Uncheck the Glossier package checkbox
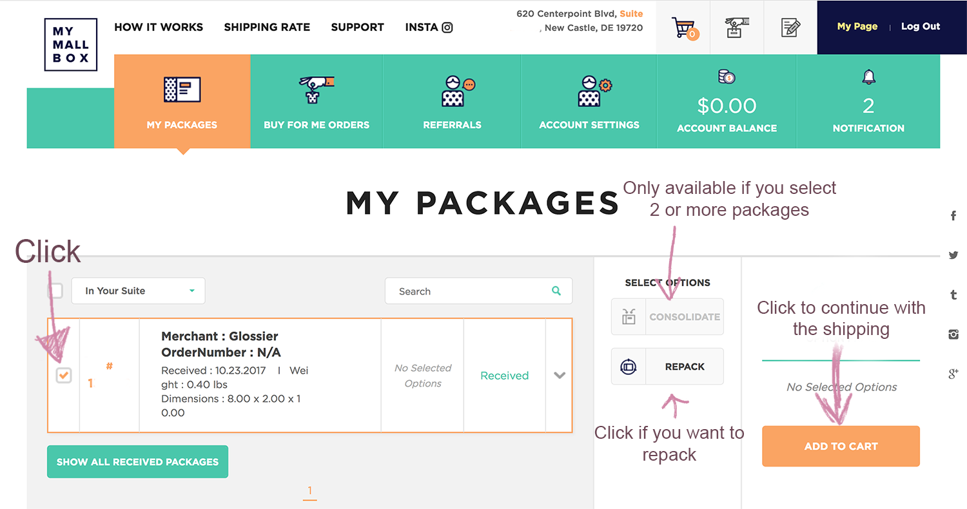 click(63, 375)
